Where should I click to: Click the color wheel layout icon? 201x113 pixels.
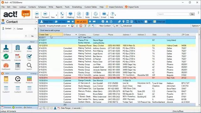pos(73,26)
